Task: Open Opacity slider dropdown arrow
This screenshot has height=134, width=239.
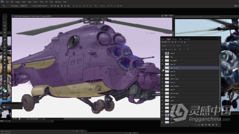Action: 188,46
